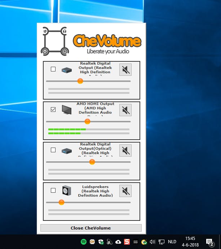Tick the checkbox for Realtek Digital Output (Realtek High Definition)
221x249 pixels.
53,69
